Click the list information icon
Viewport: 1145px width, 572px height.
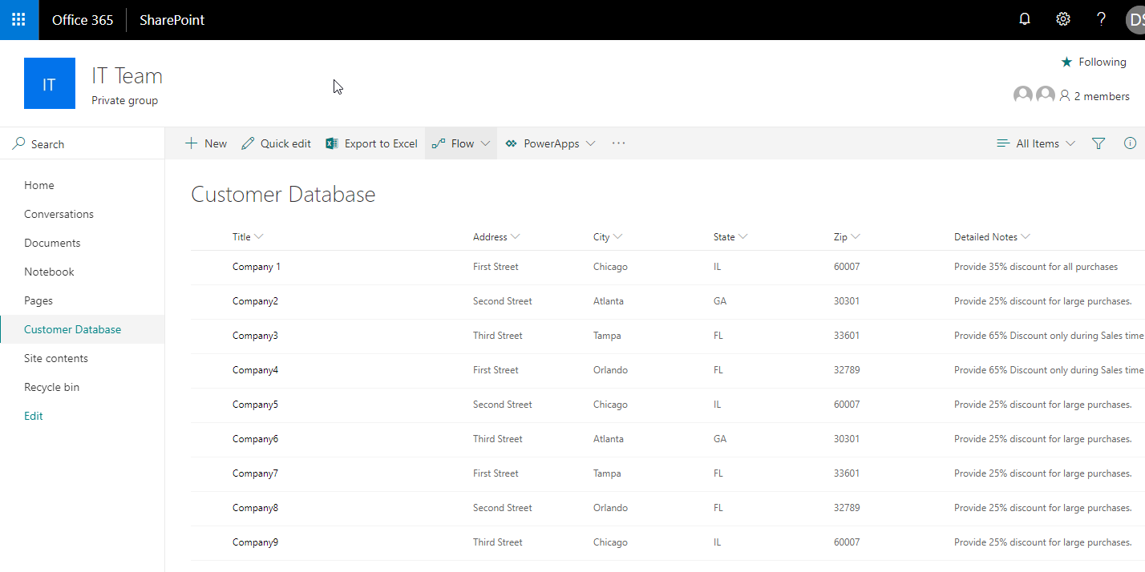[1130, 143]
